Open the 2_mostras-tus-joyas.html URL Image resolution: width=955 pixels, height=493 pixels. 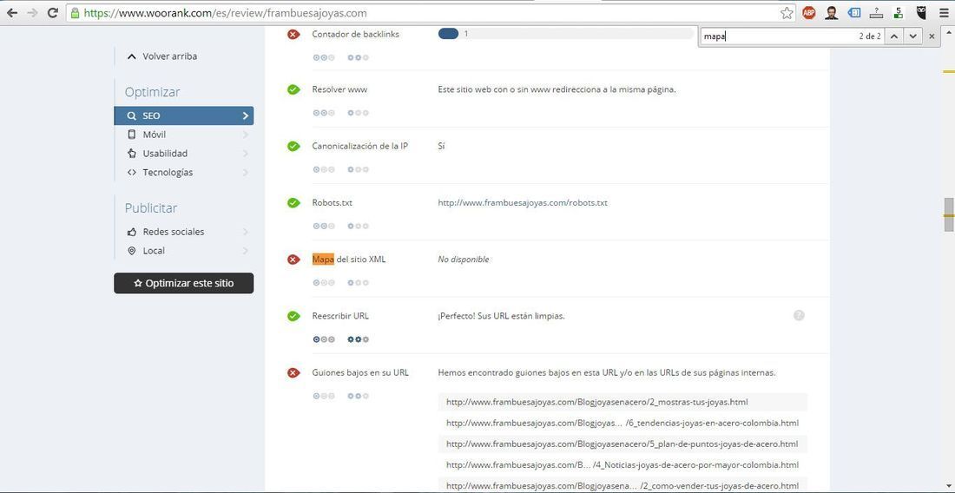pos(597,403)
